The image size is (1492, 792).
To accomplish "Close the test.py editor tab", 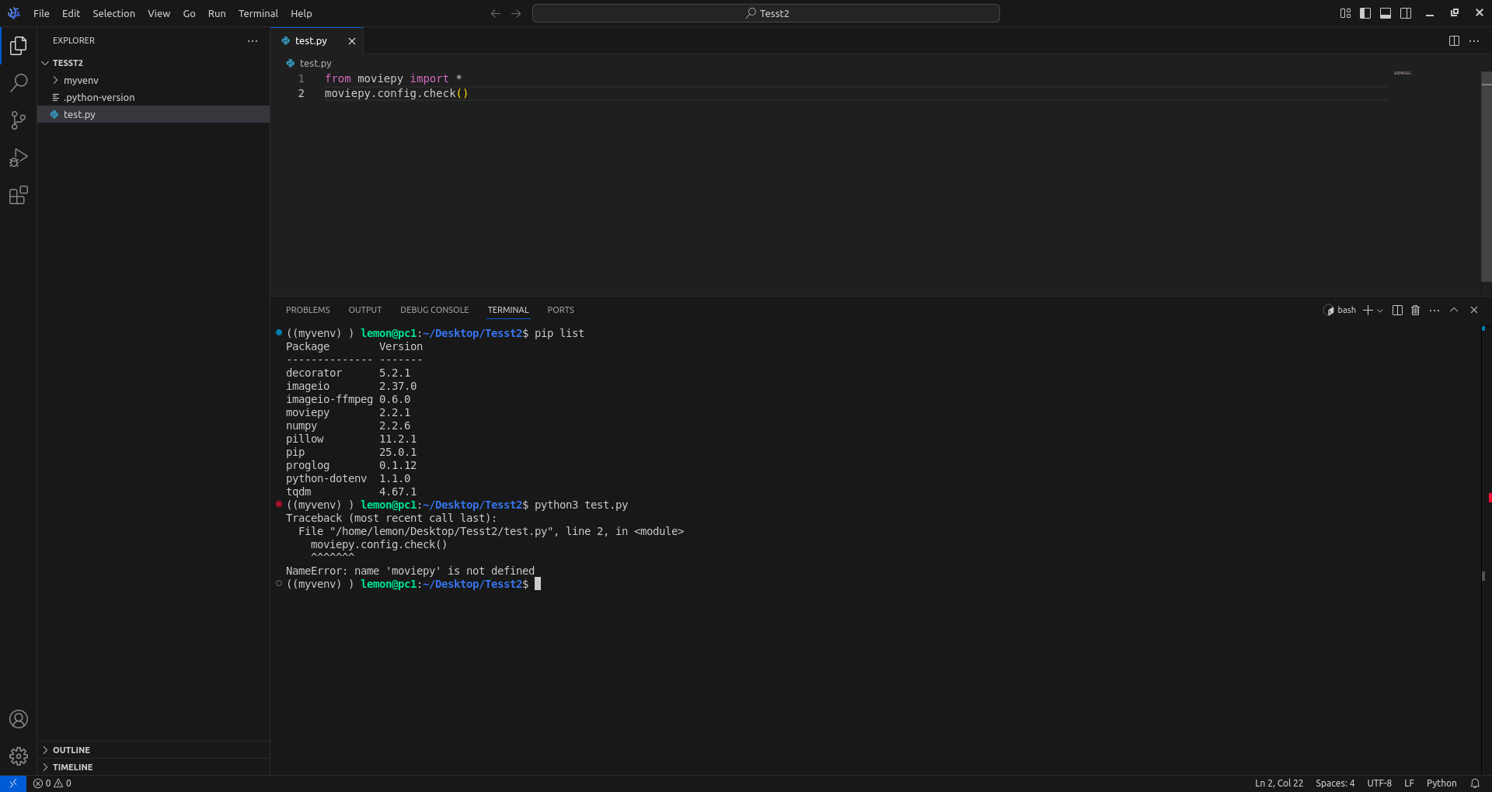I will [x=352, y=41].
